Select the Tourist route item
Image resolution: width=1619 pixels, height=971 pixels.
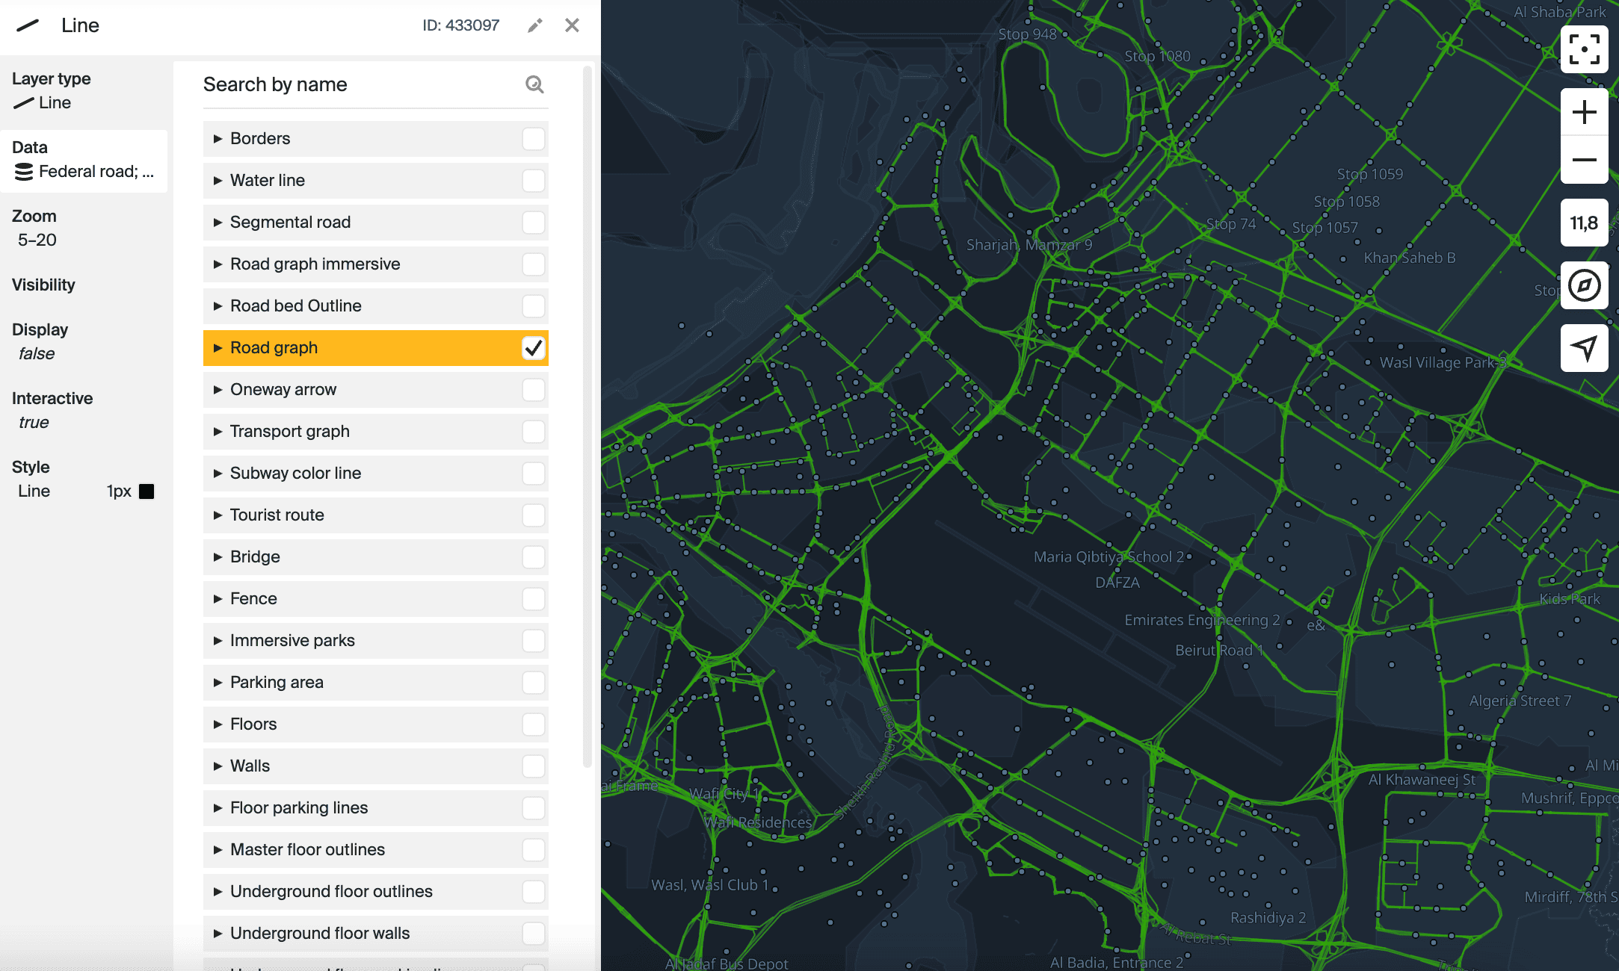277,515
